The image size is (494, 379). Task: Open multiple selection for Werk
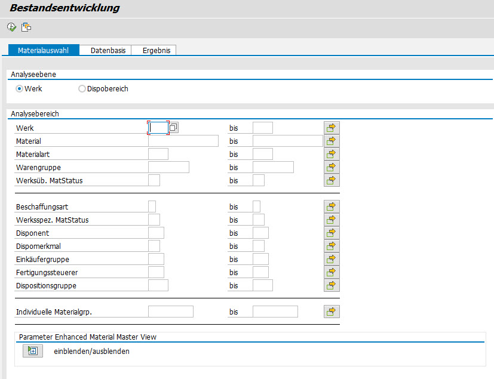(331, 127)
